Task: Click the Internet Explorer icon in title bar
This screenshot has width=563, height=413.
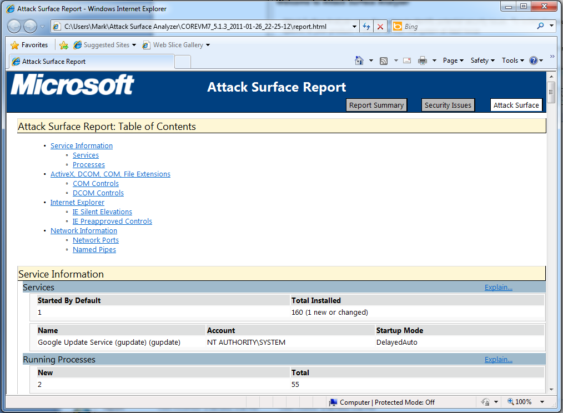Action: tap(11, 9)
